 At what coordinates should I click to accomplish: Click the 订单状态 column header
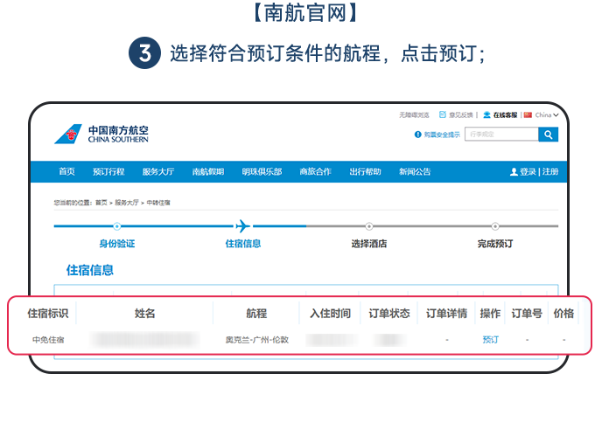click(x=389, y=314)
